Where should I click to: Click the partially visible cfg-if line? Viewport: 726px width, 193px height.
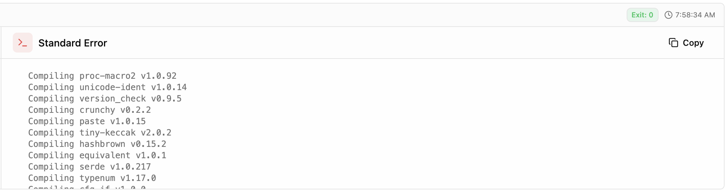[87, 187]
